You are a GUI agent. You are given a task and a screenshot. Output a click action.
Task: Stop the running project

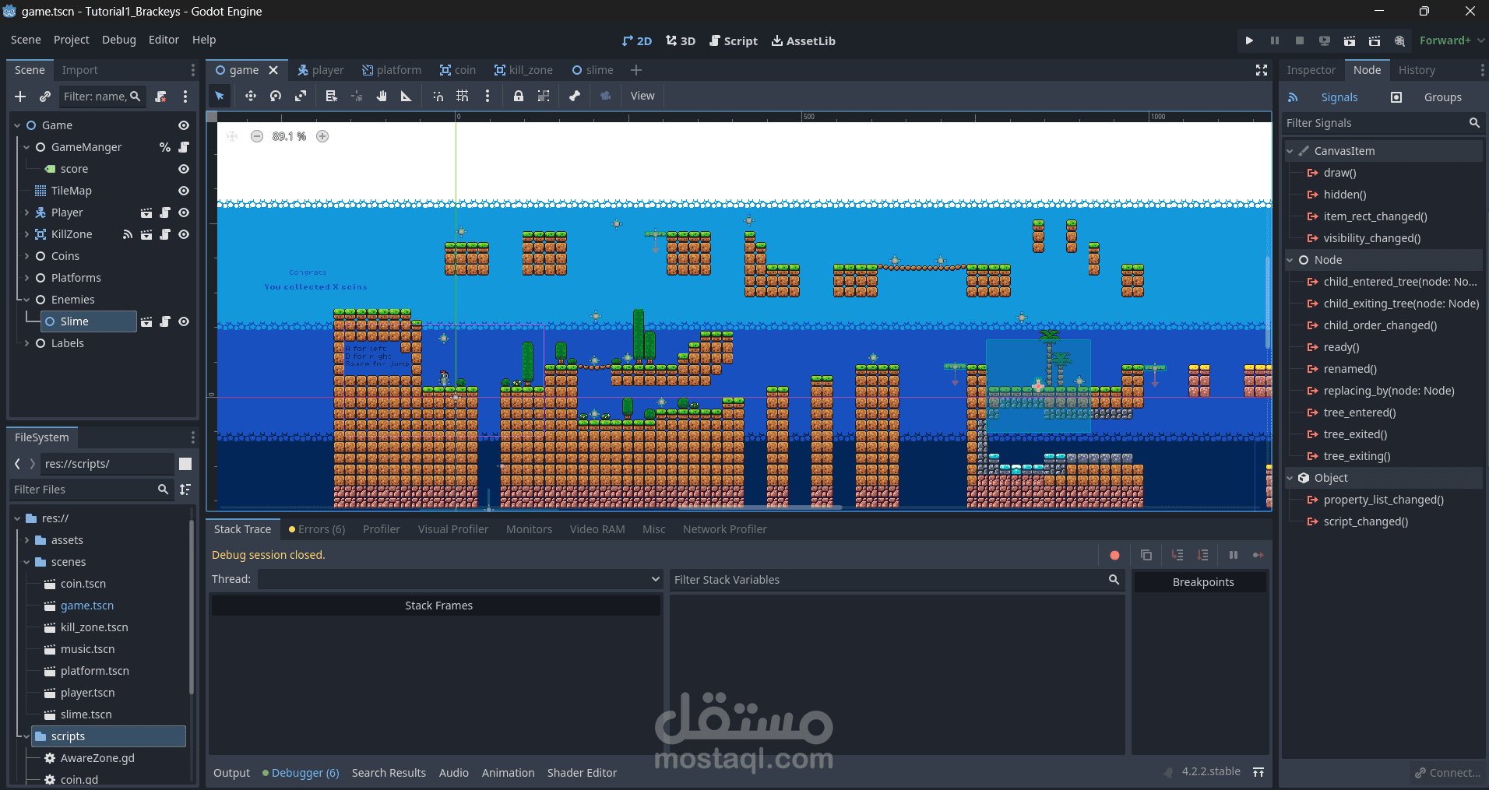(1300, 40)
